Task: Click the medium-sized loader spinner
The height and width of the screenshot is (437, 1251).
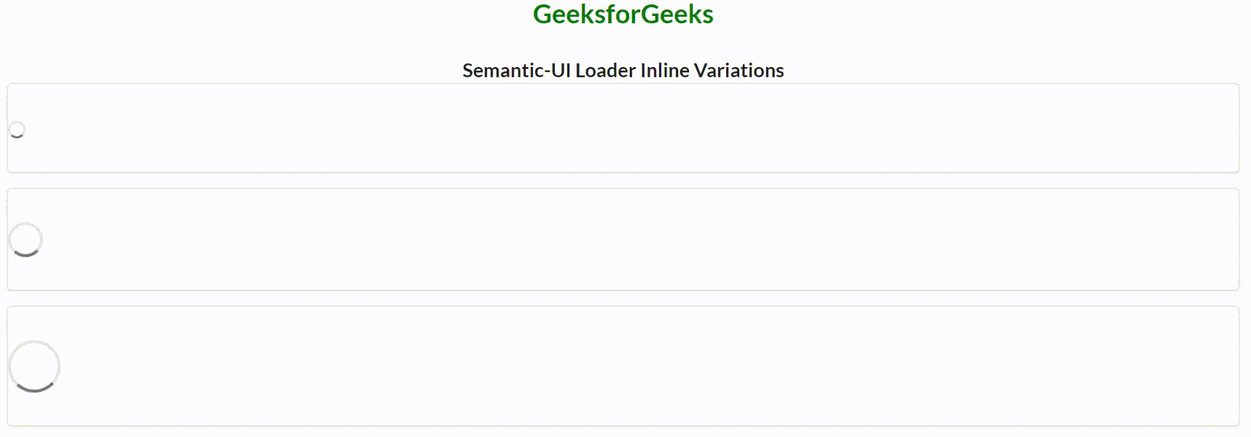Action: 26,240
